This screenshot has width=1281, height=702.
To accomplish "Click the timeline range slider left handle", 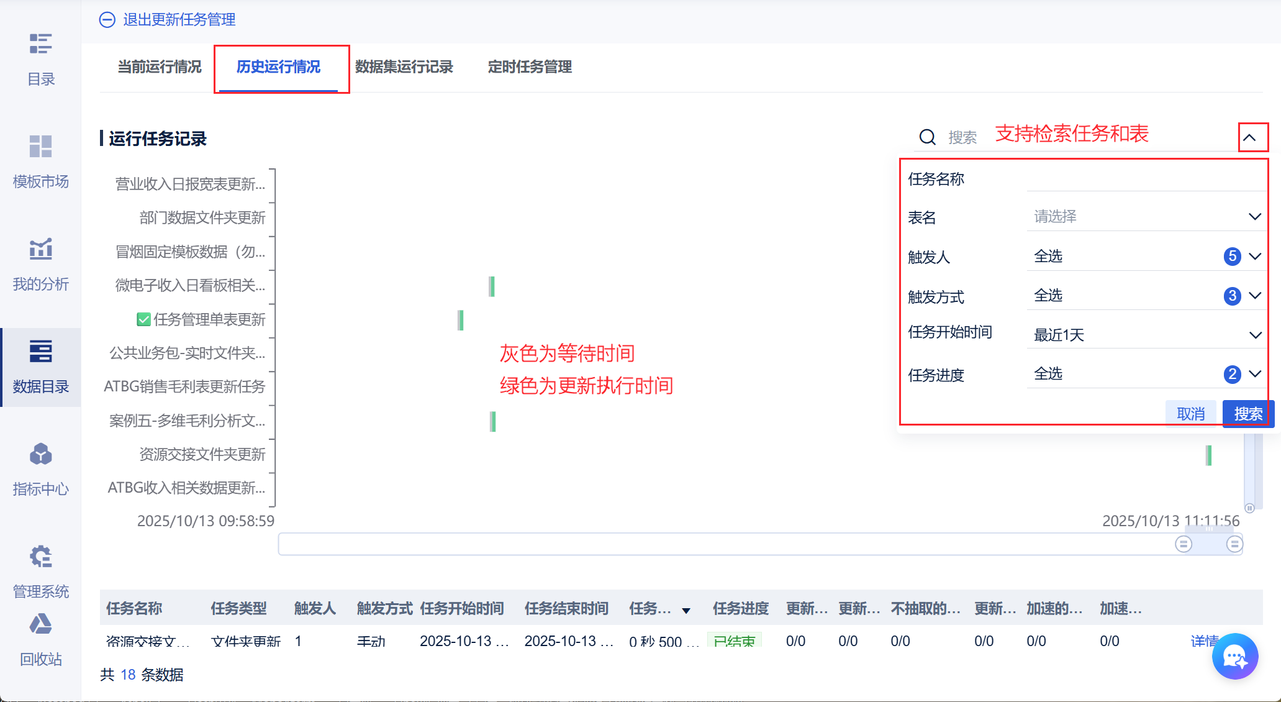I will click(1184, 544).
